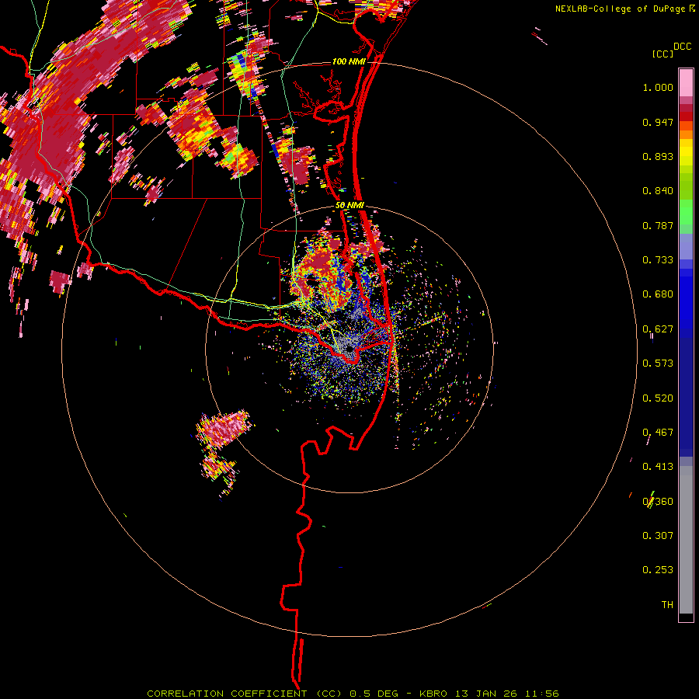Click the pink swatch at the color bar top

pyautogui.click(x=686, y=82)
